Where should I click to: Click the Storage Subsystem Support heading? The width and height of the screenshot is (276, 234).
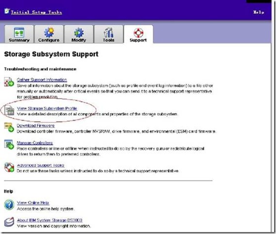[51, 54]
